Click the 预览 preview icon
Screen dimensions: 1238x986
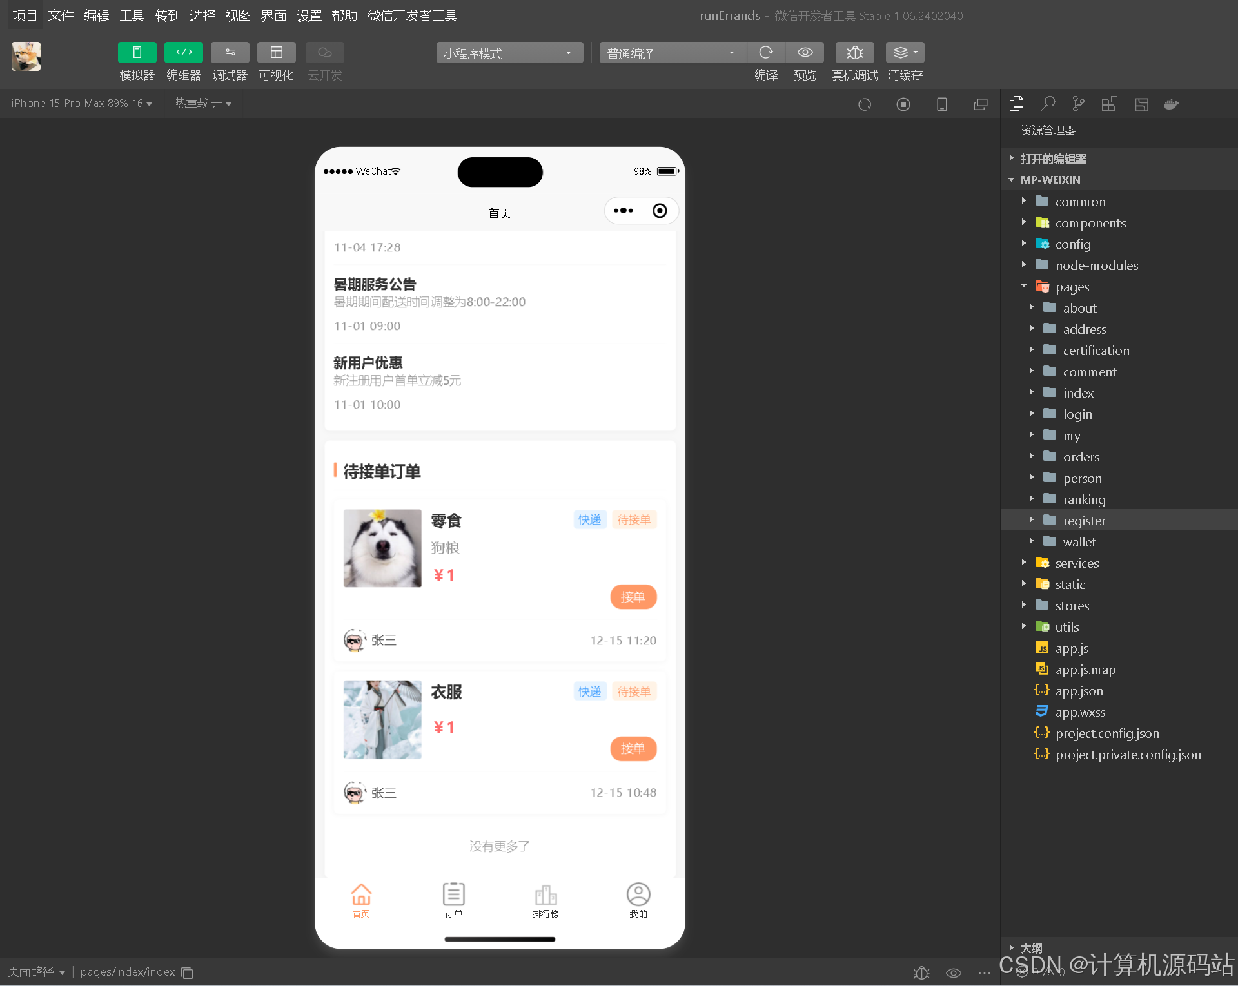(804, 53)
